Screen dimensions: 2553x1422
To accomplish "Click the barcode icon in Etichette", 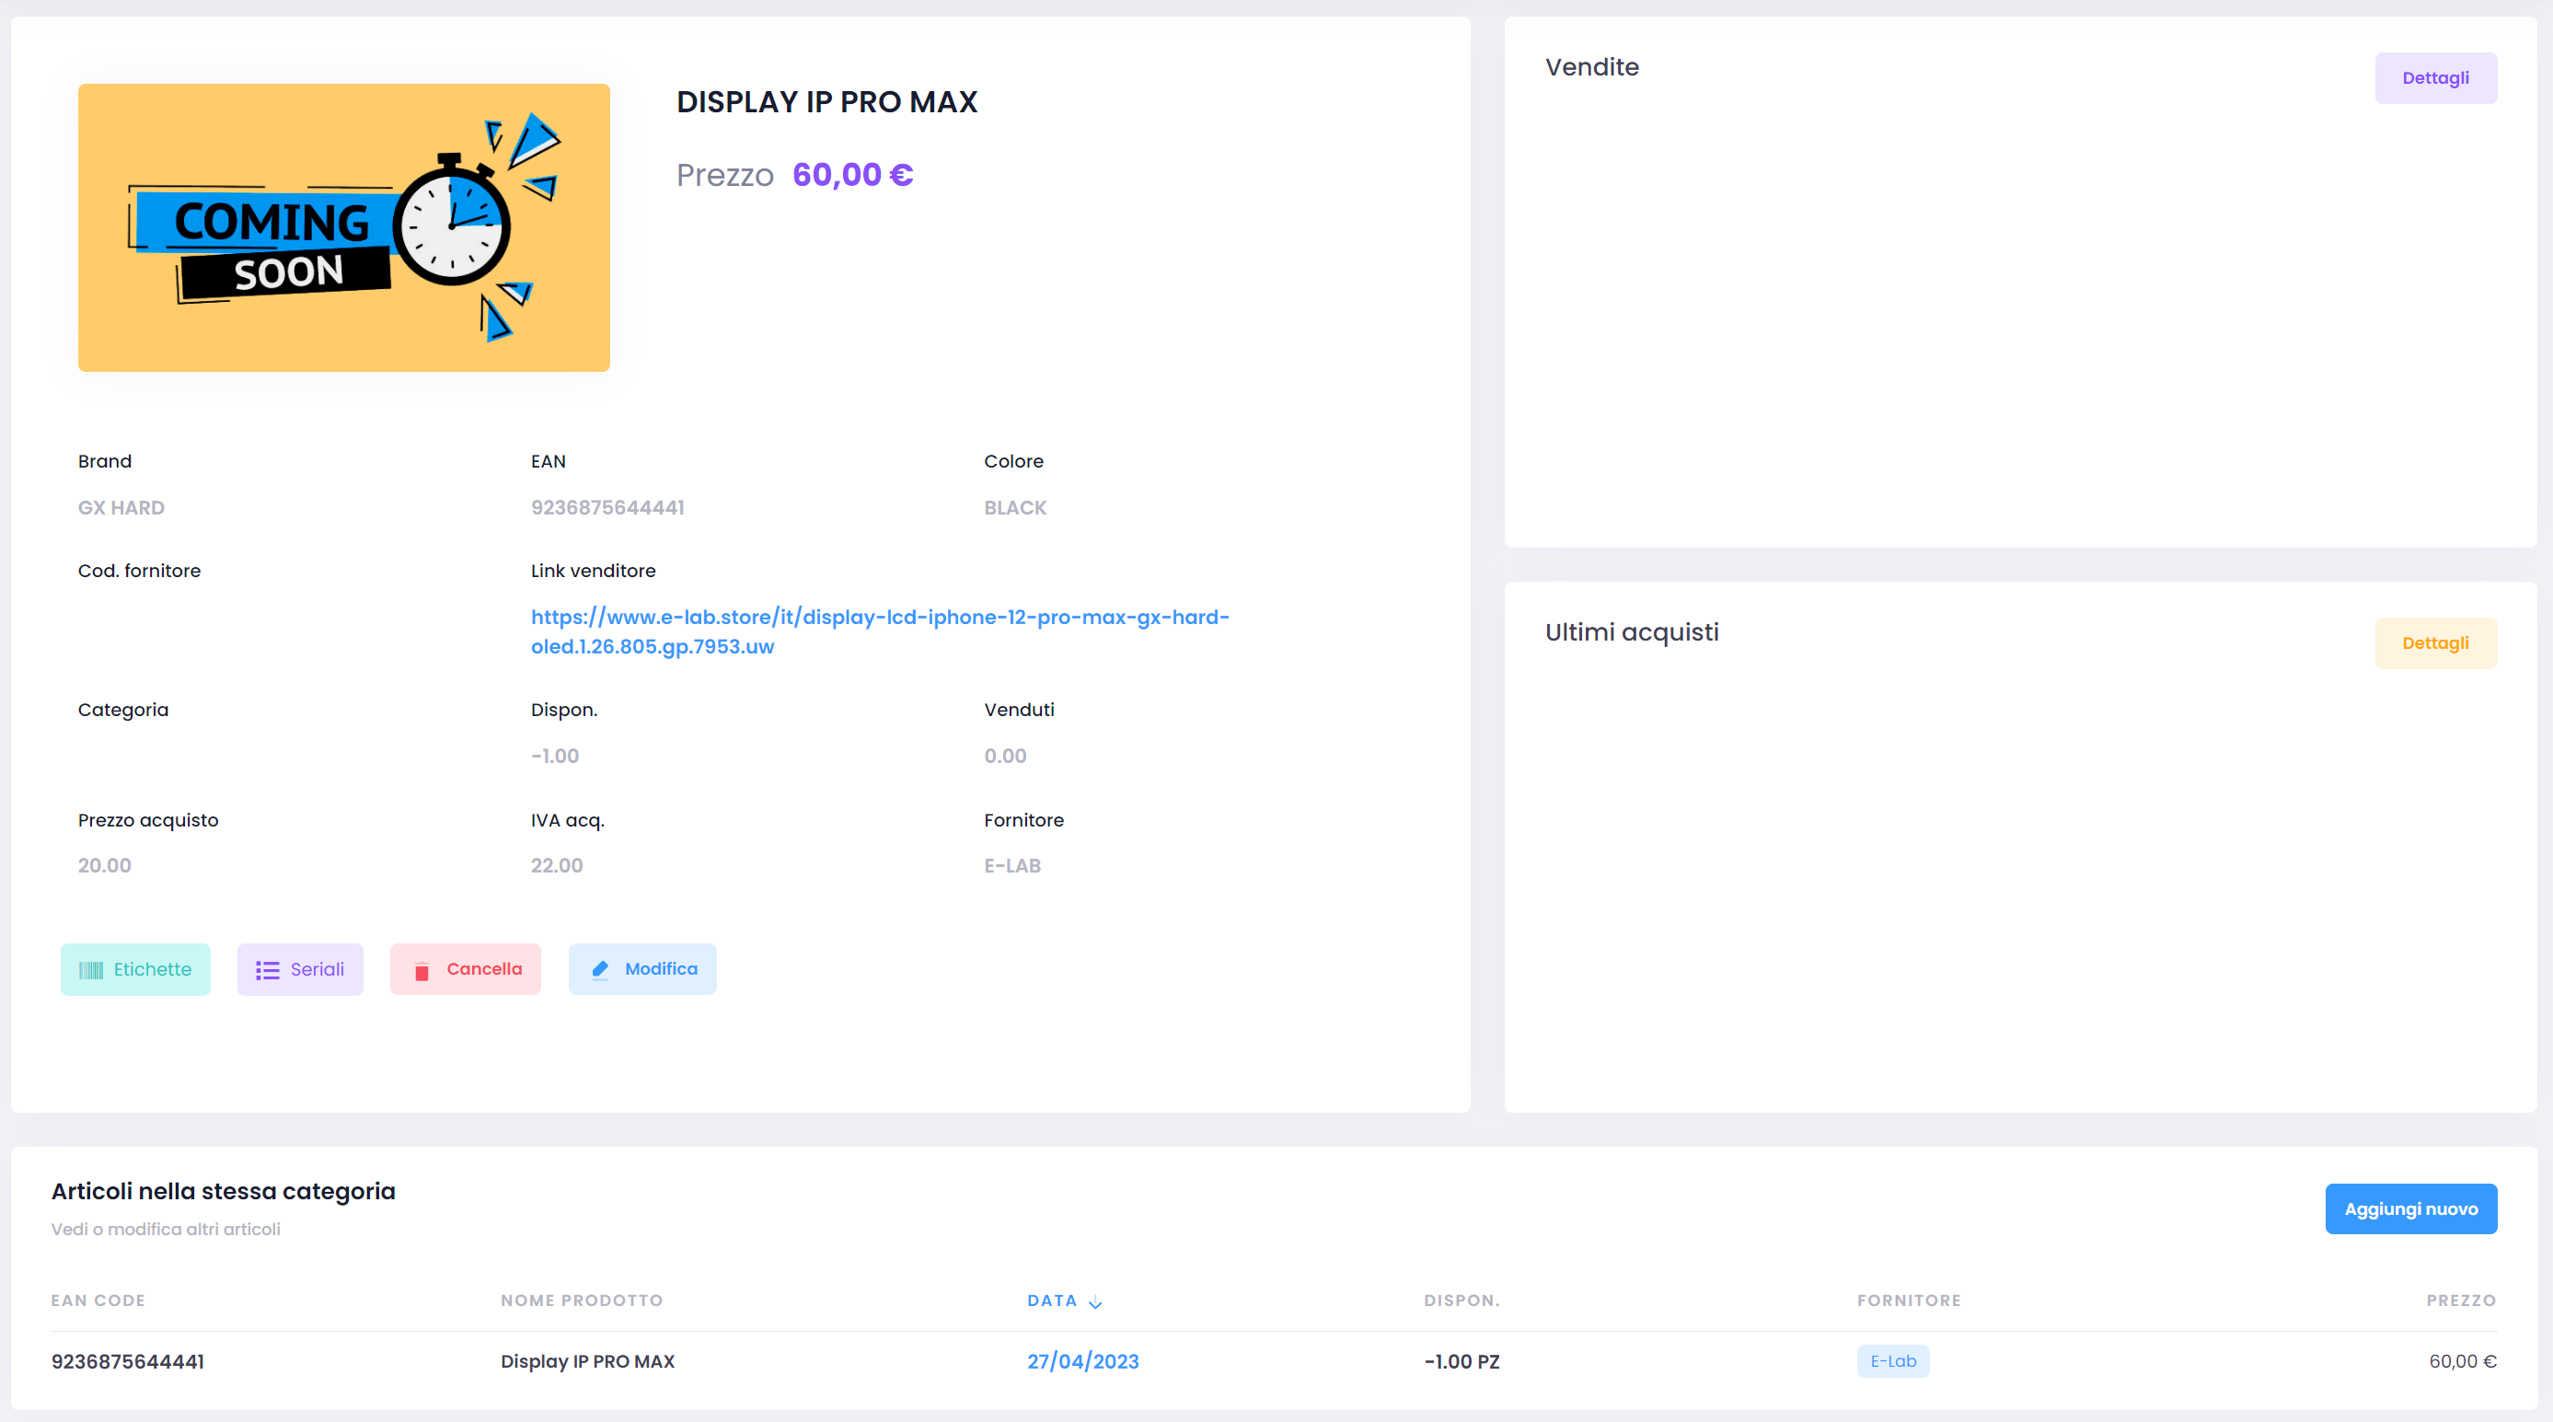I will [x=91, y=970].
